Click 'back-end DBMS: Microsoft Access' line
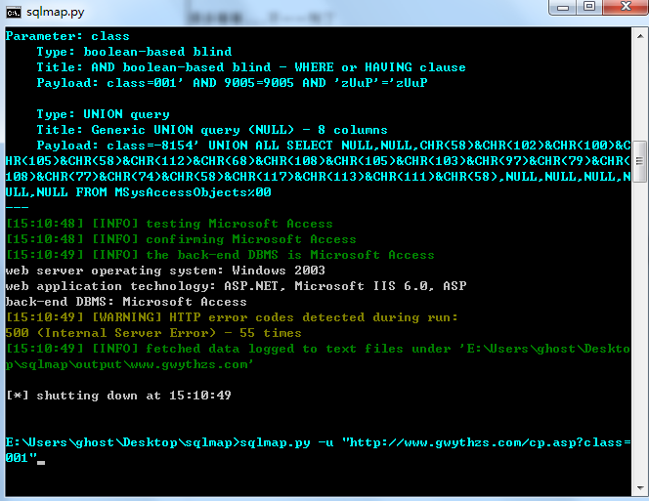 click(126, 302)
